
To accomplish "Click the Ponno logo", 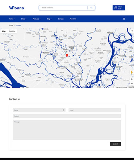I will coord(16,8).
